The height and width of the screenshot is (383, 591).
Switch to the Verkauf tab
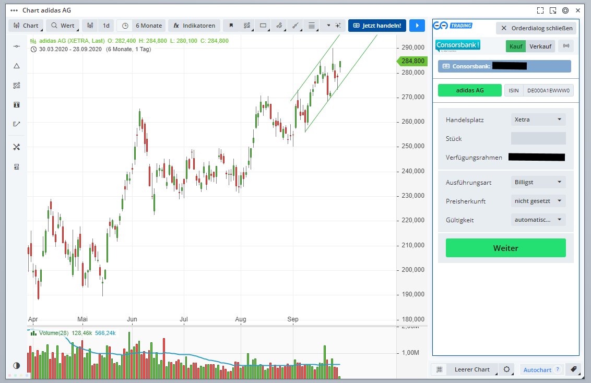pos(540,46)
